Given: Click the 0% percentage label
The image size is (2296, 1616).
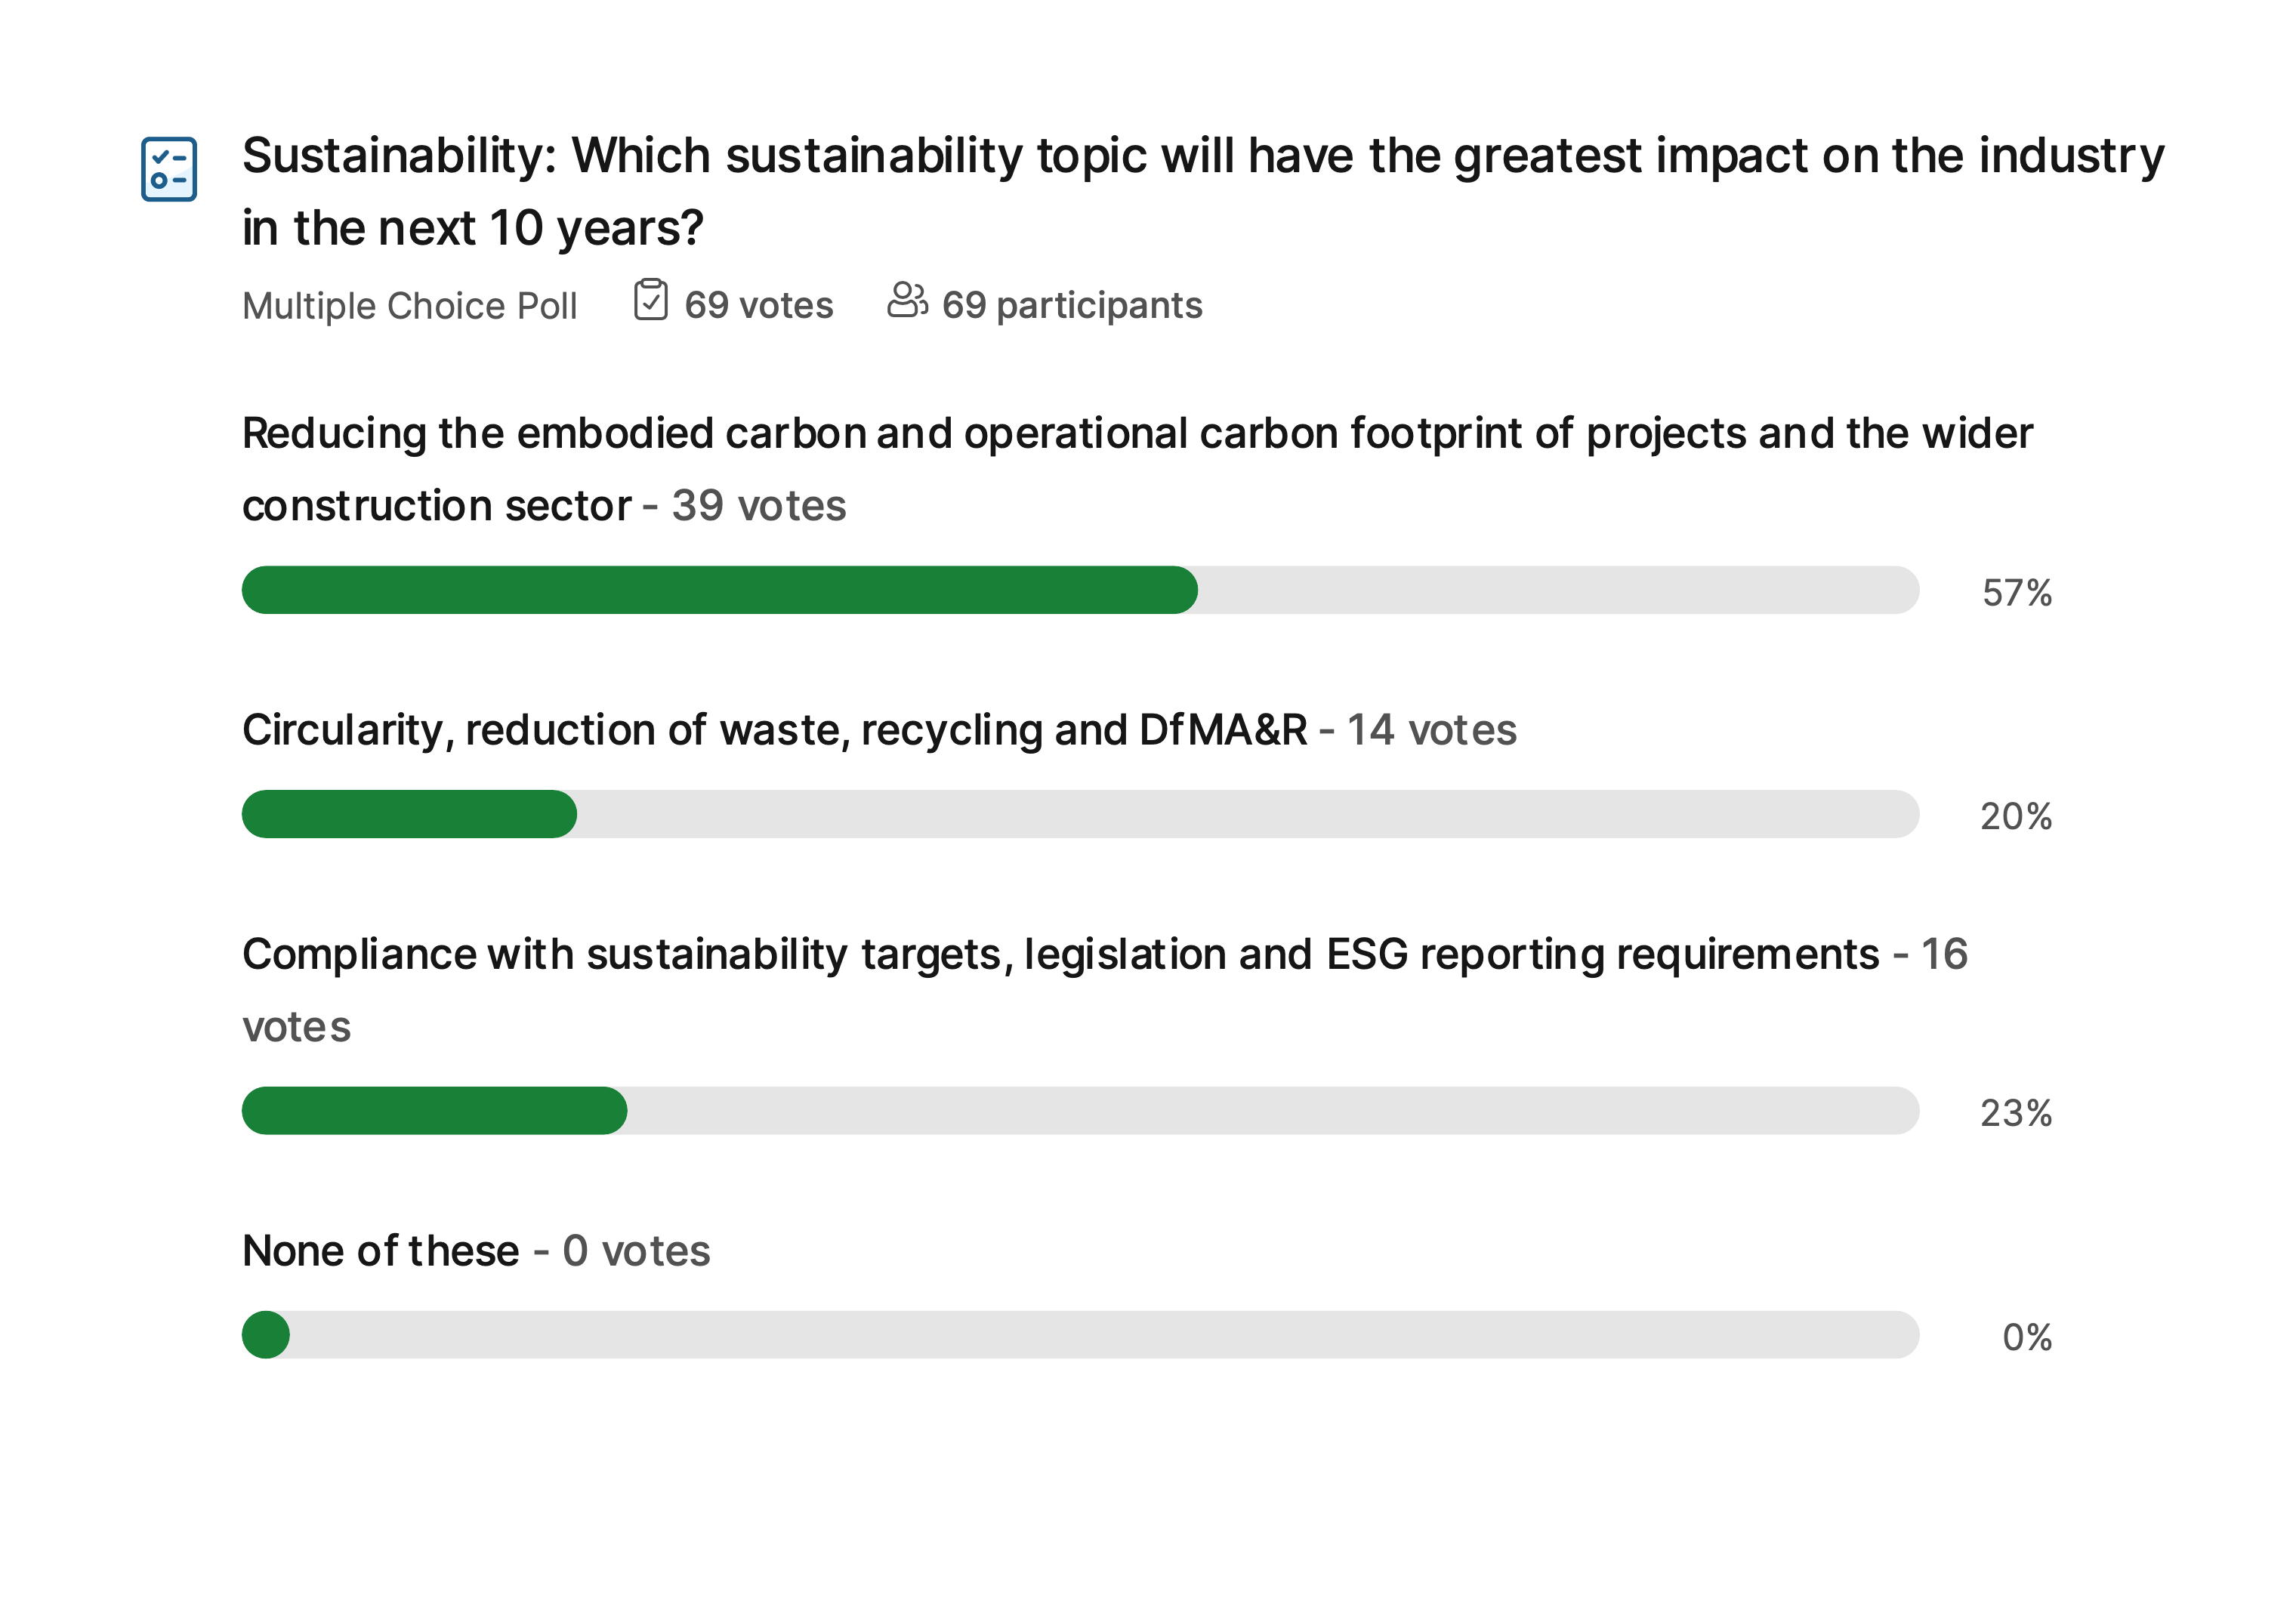Looking at the screenshot, I should click(x=2027, y=1337).
